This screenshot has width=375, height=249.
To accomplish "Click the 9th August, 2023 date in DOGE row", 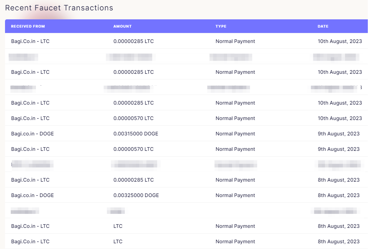I will tap(339, 134).
